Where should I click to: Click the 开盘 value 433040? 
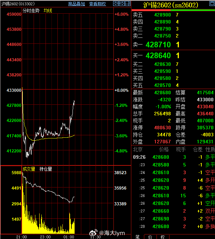(205, 107)
